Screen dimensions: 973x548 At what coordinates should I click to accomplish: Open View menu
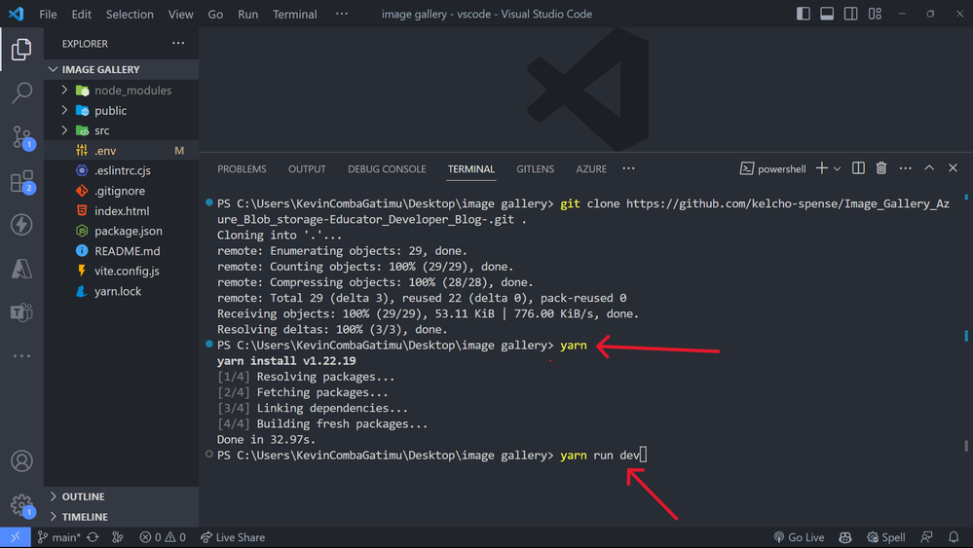point(180,14)
